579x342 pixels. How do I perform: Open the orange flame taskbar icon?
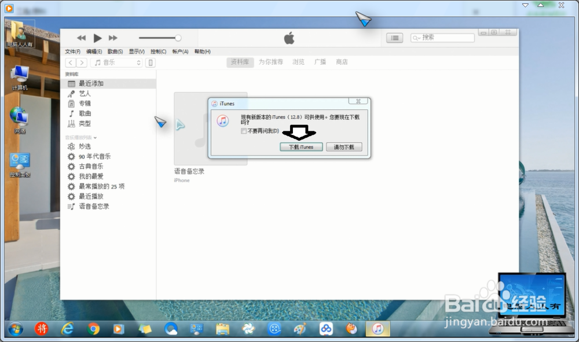click(x=351, y=329)
